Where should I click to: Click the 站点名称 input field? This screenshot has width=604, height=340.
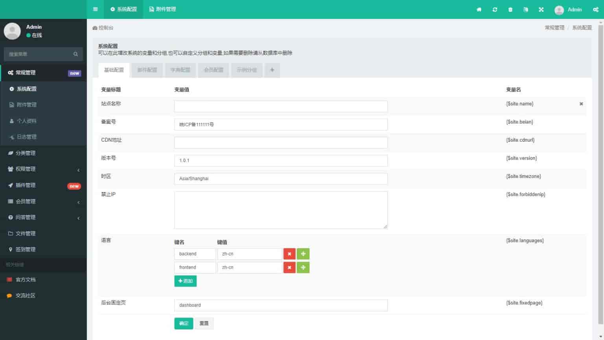(x=281, y=106)
